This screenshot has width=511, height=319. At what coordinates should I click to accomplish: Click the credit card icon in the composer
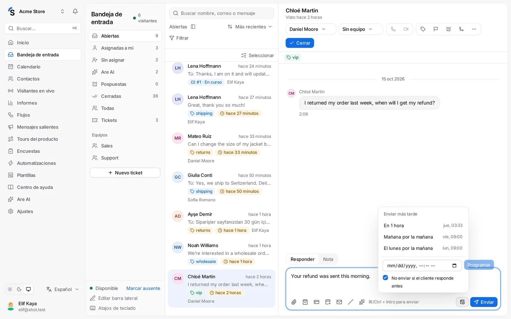coord(317,302)
